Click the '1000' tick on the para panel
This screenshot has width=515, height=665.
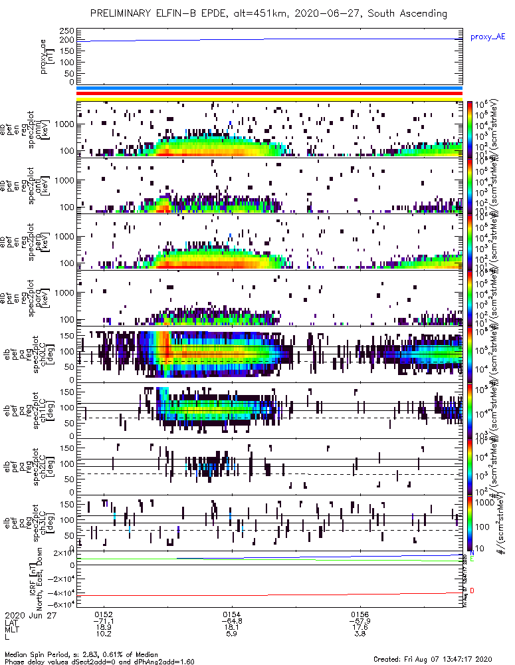point(64,293)
